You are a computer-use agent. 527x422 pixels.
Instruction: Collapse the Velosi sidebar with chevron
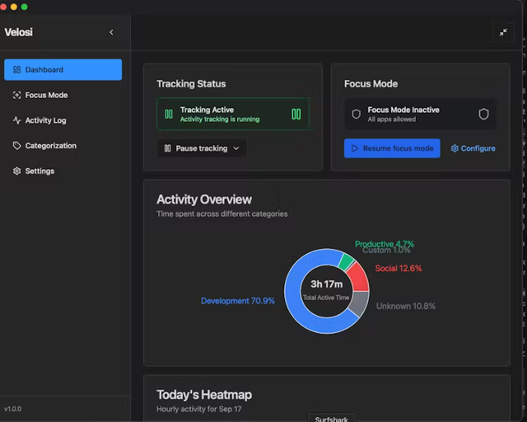tap(112, 32)
